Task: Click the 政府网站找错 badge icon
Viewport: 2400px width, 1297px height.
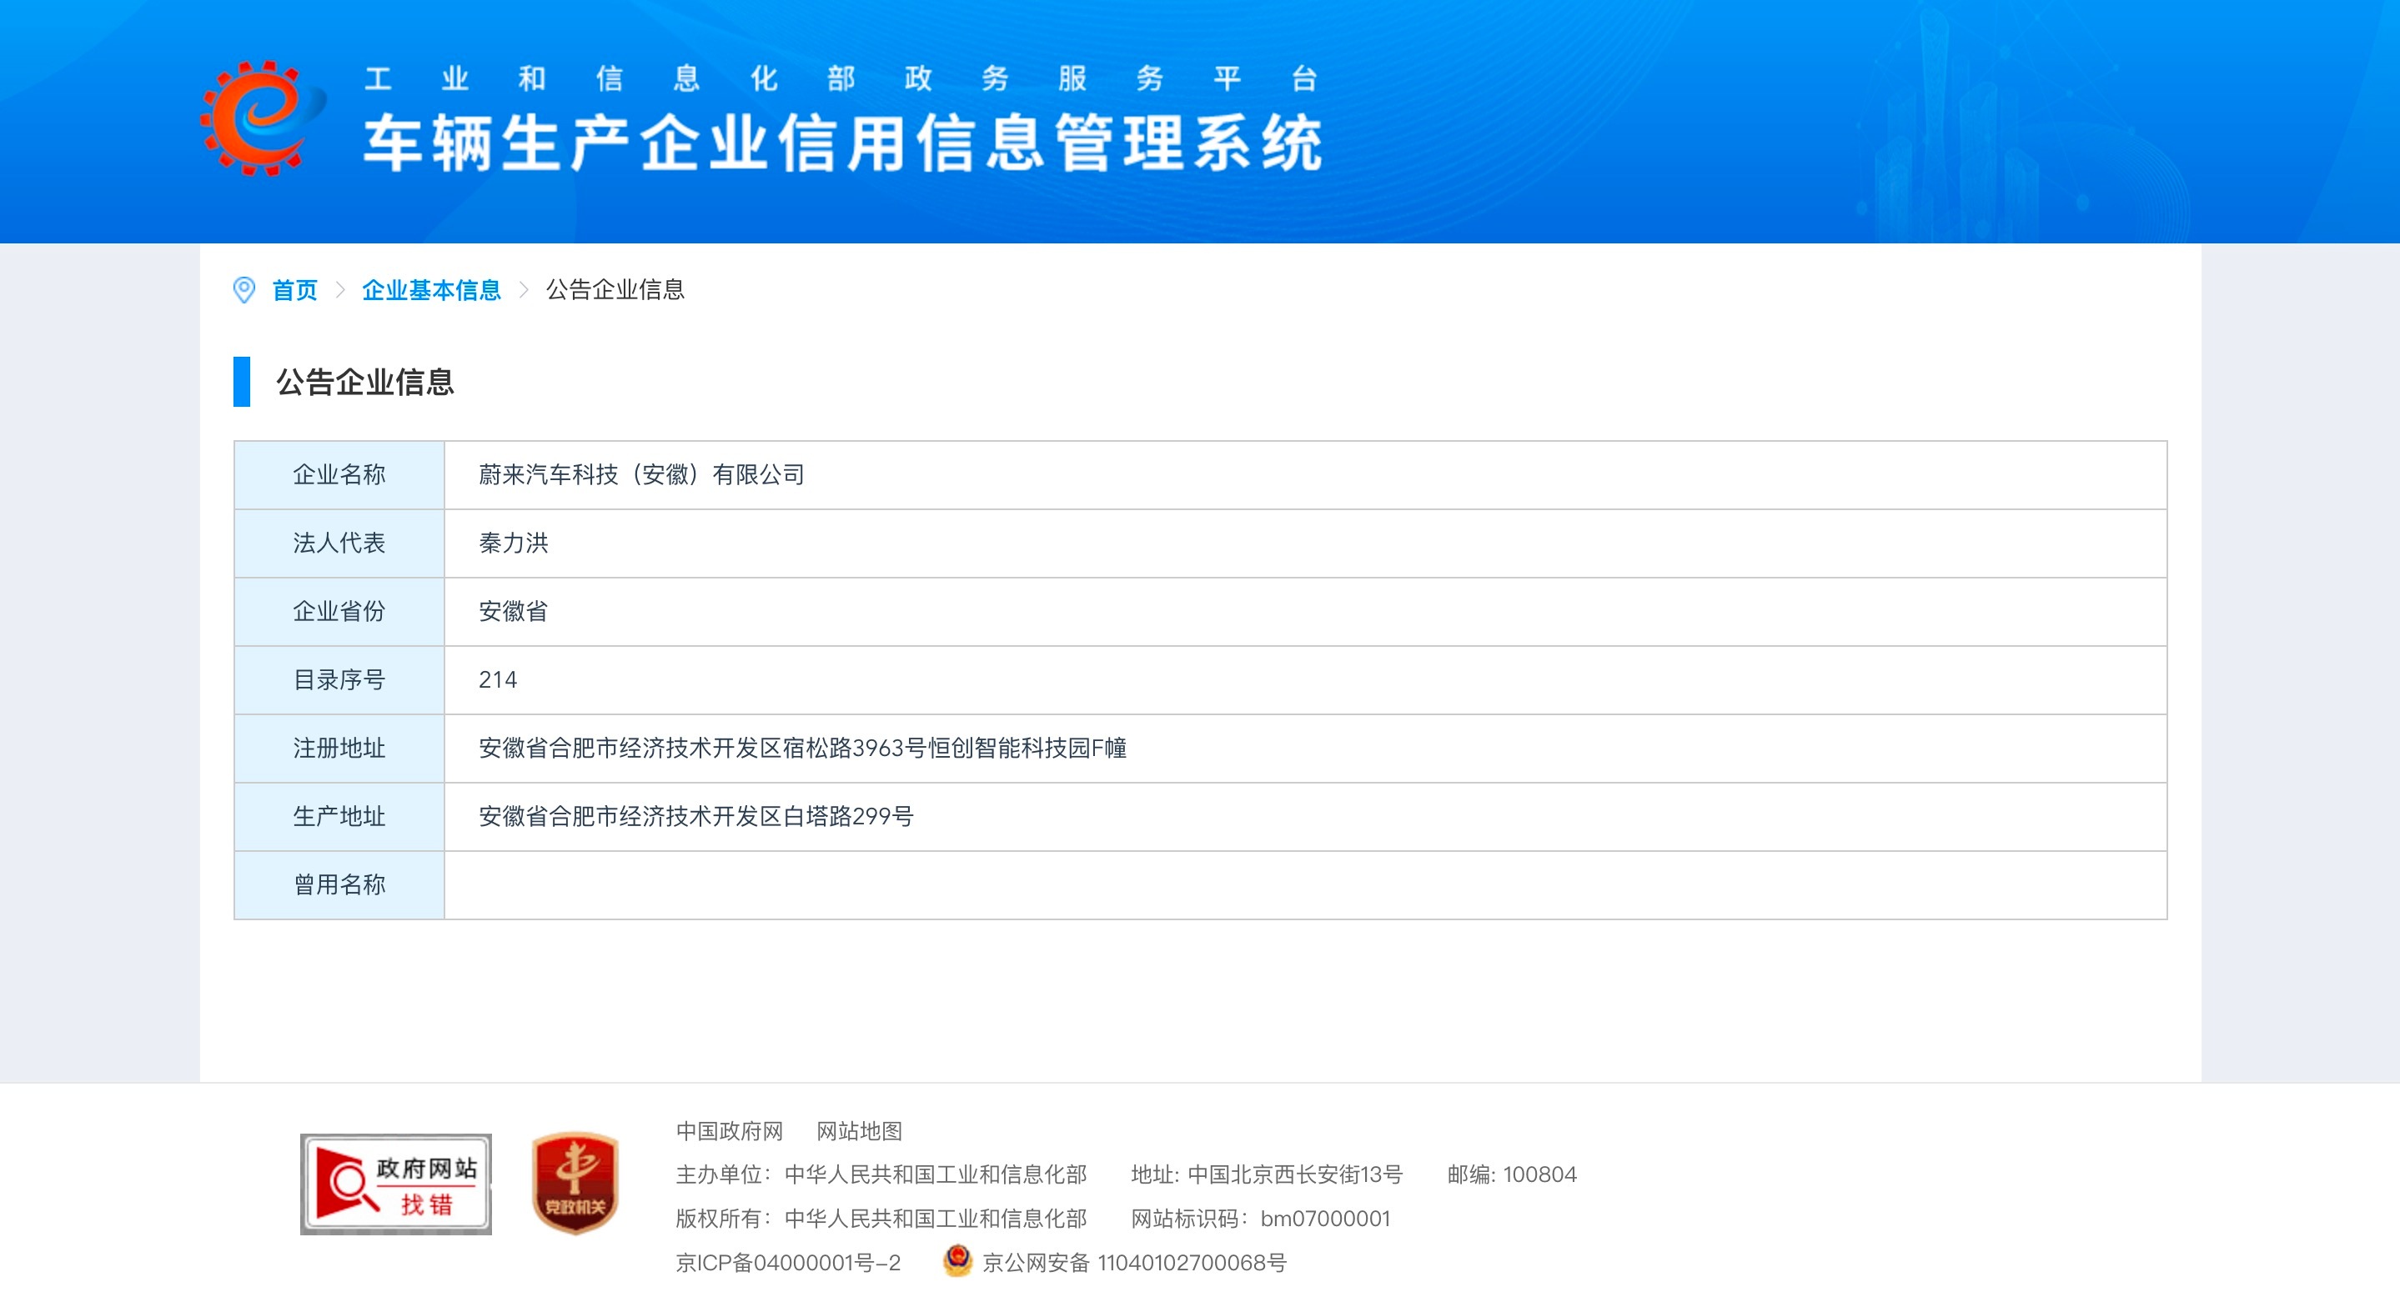Action: point(396,1184)
